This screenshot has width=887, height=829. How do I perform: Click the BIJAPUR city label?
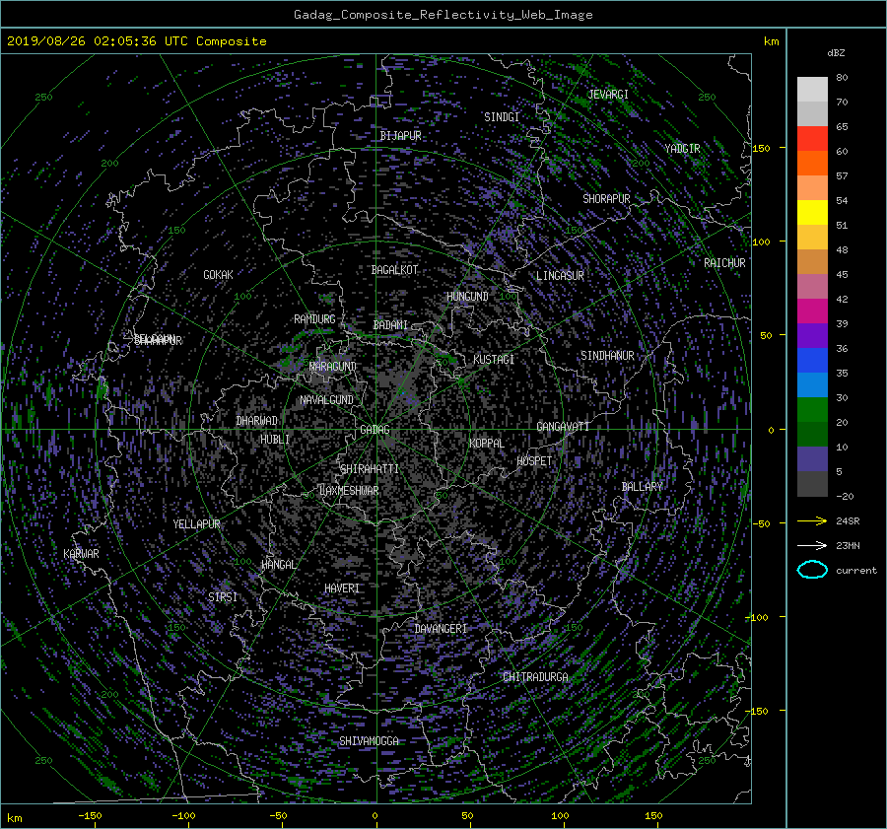[x=400, y=136]
